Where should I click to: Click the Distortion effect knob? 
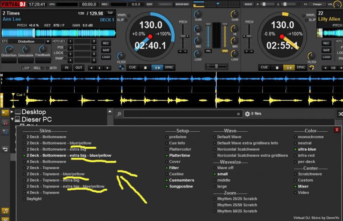(x=9, y=49)
